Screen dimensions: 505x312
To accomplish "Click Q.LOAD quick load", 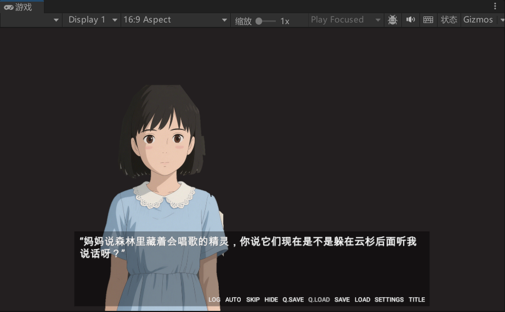I will tap(319, 299).
